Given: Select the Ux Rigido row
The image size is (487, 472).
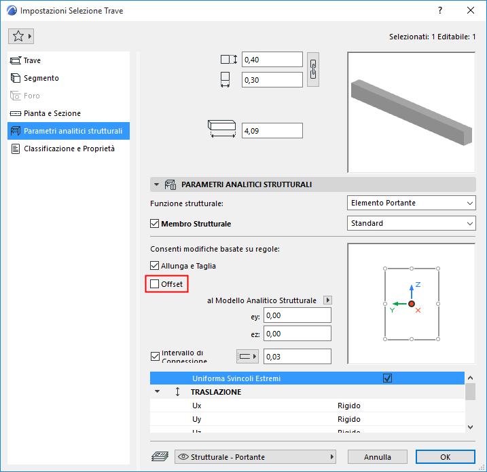Looking at the screenshot, I should (x=307, y=406).
